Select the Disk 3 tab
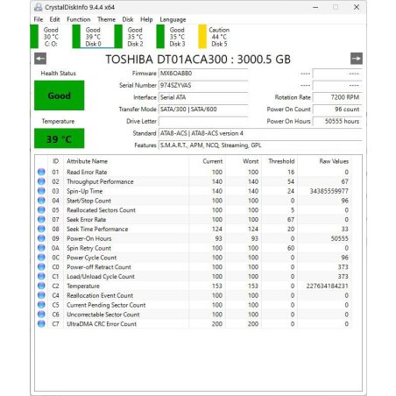Viewport: 396px width, 396px height. click(x=177, y=37)
